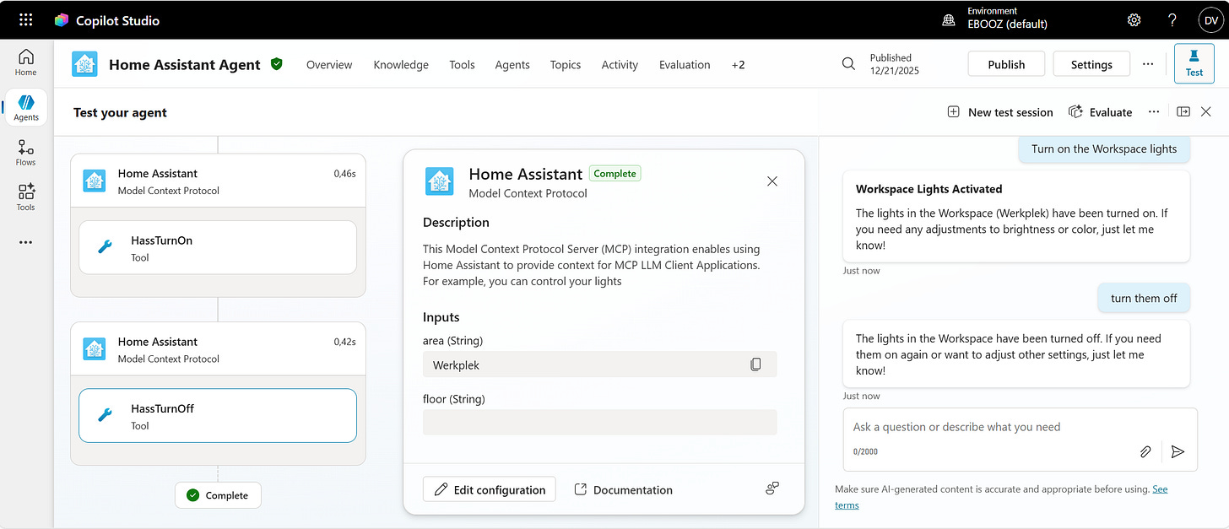Open Agents in the sidebar
This screenshot has height=529, width=1229.
click(x=26, y=108)
